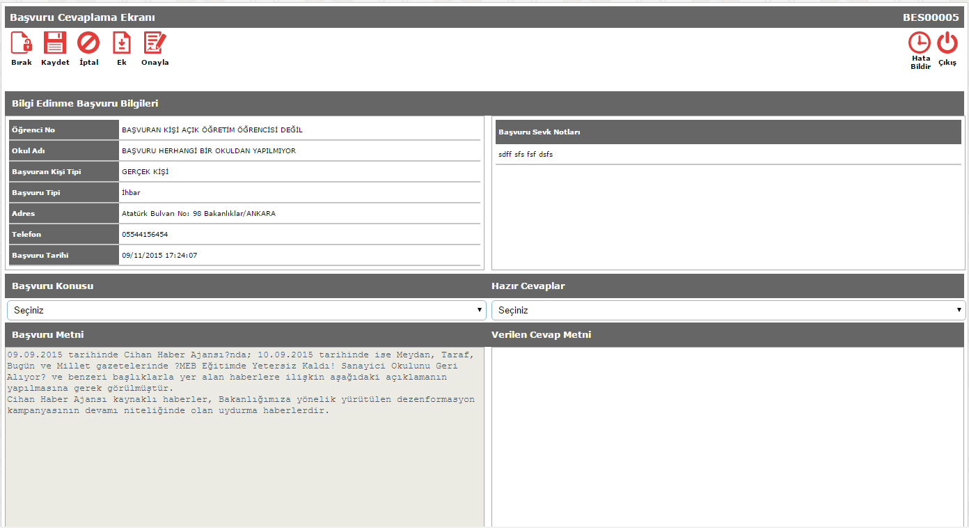This screenshot has width=969, height=528.
Task: Exit using the Çıkış power icon
Action: [x=947, y=43]
